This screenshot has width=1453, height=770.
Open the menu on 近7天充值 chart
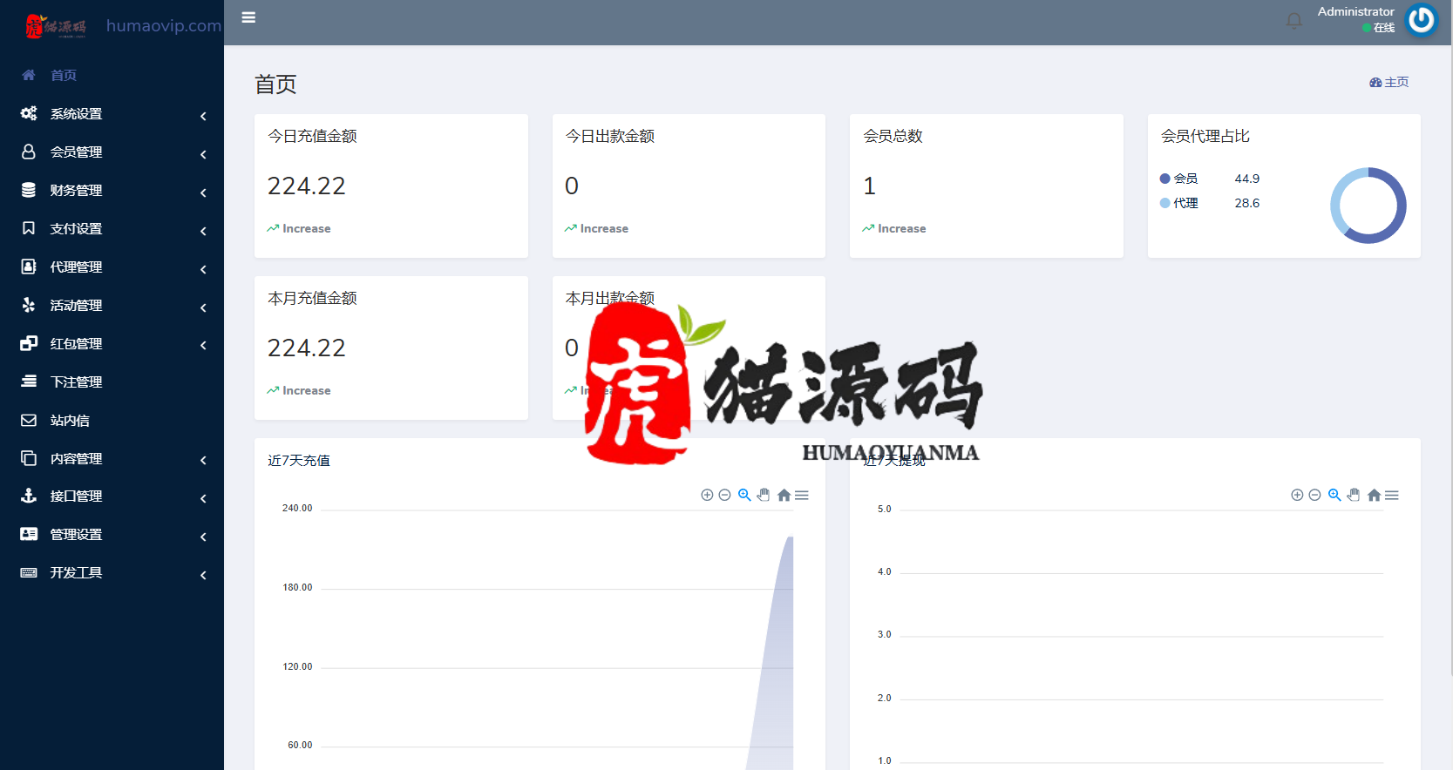802,495
